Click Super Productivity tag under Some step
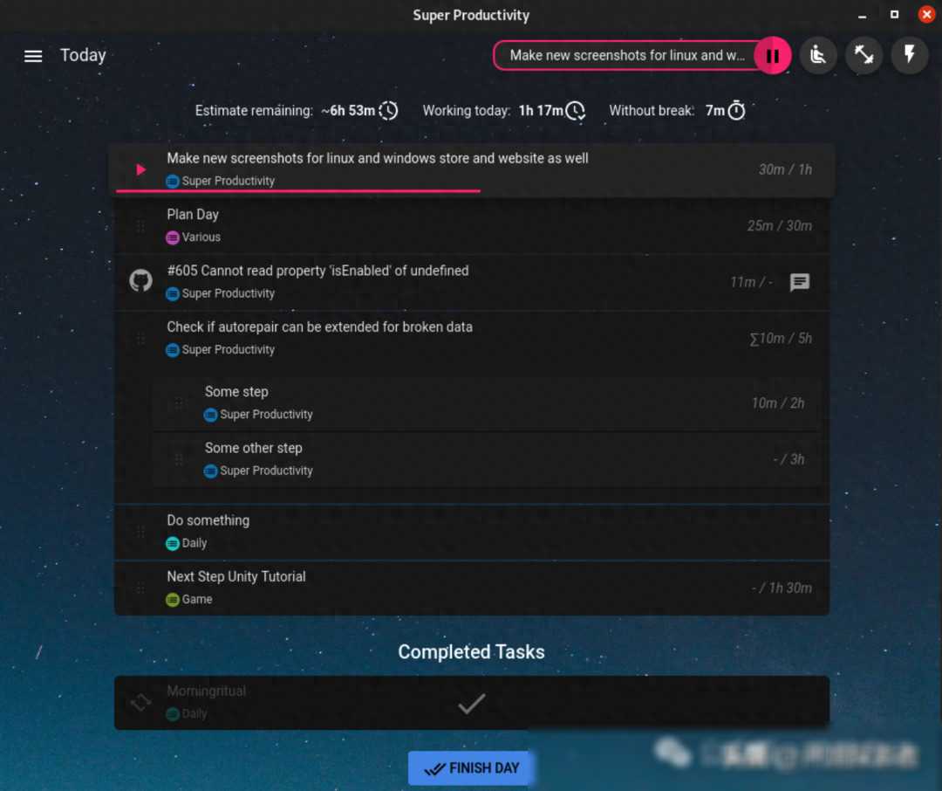Viewport: 942px width, 791px height. [258, 415]
